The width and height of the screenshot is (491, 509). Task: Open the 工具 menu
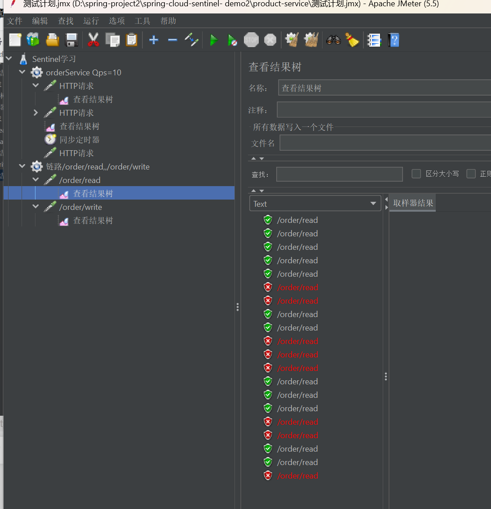coord(142,21)
